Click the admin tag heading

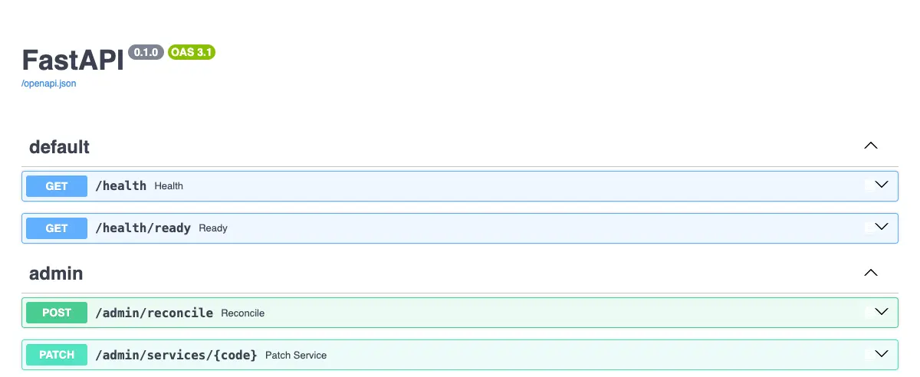(x=56, y=273)
